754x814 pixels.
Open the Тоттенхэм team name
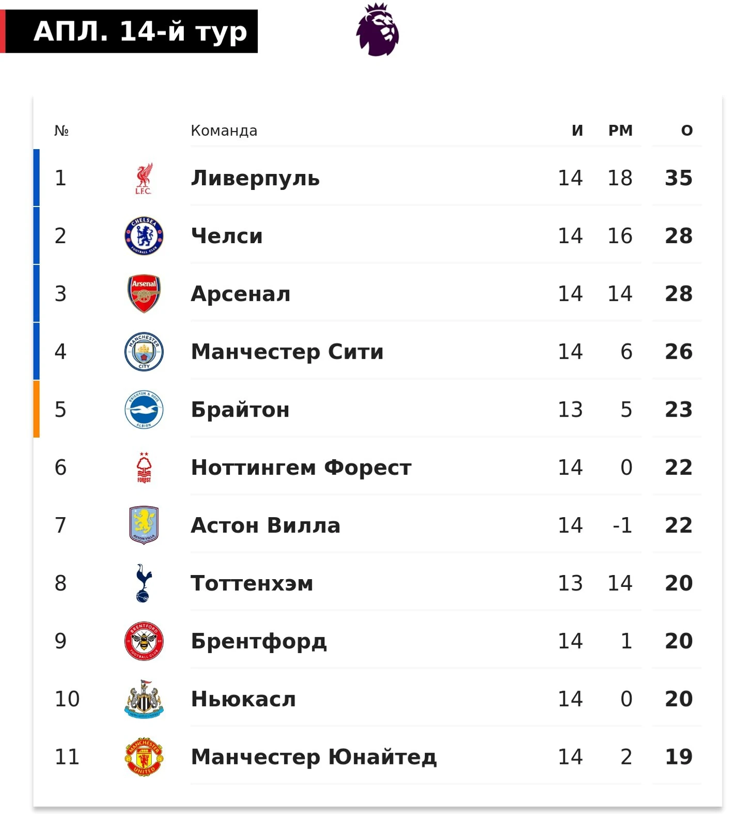[252, 583]
